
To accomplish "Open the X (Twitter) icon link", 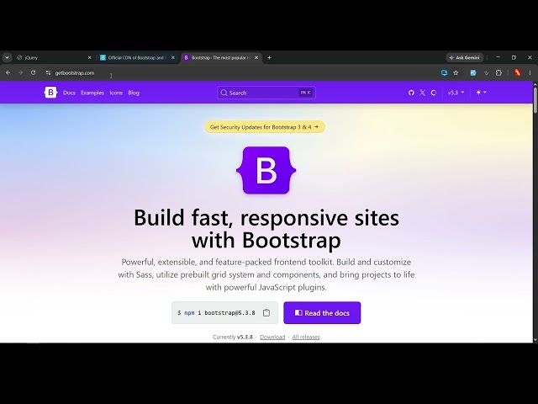I will 422,93.
